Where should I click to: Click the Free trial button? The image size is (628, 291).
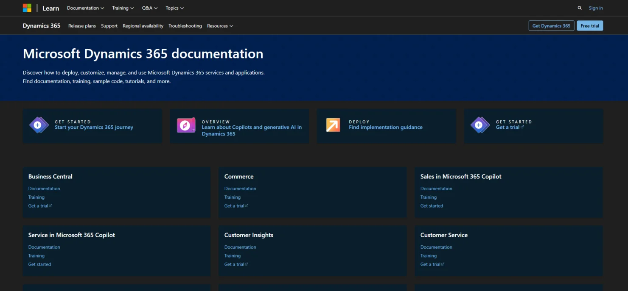[x=590, y=25]
